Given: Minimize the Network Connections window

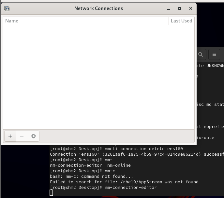Looking at the screenshot, I should tap(169, 9).
